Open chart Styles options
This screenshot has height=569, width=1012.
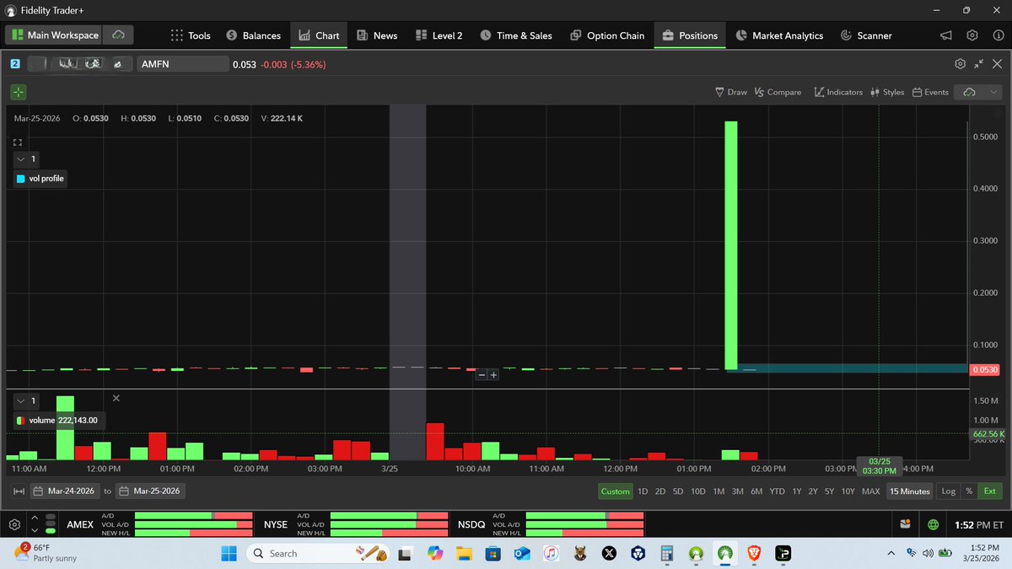pos(886,92)
